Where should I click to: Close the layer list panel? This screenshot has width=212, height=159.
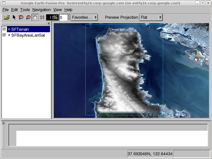tap(48, 23)
